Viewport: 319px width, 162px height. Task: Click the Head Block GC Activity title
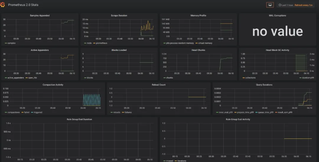(277, 50)
